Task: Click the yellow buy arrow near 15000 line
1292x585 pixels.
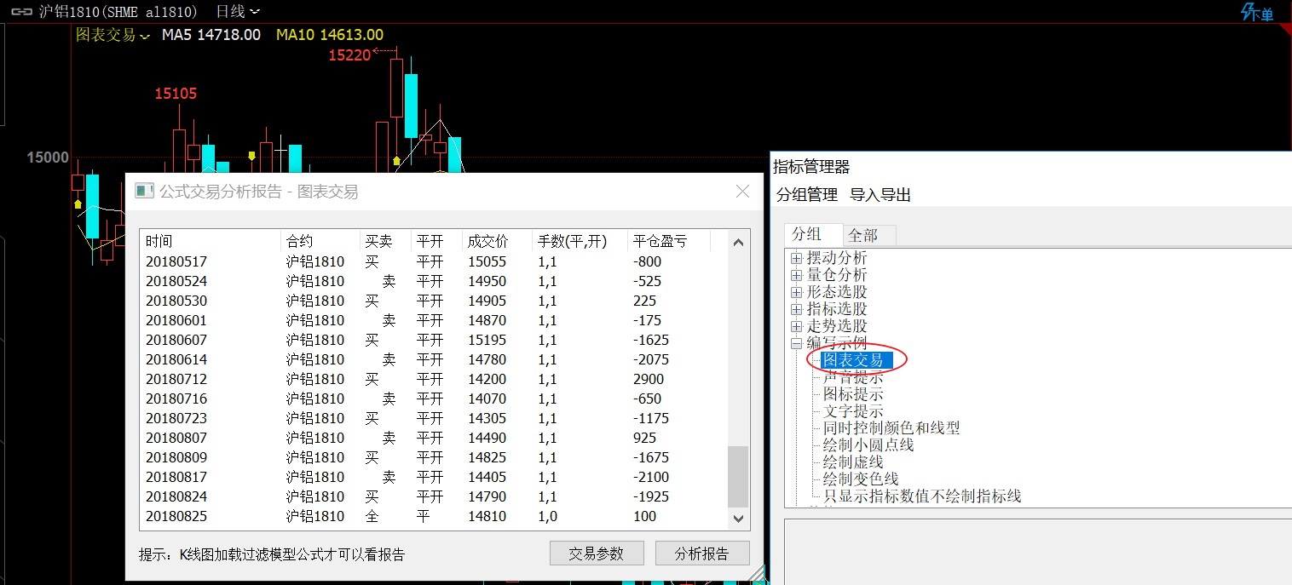Action: pyautogui.click(x=251, y=155)
